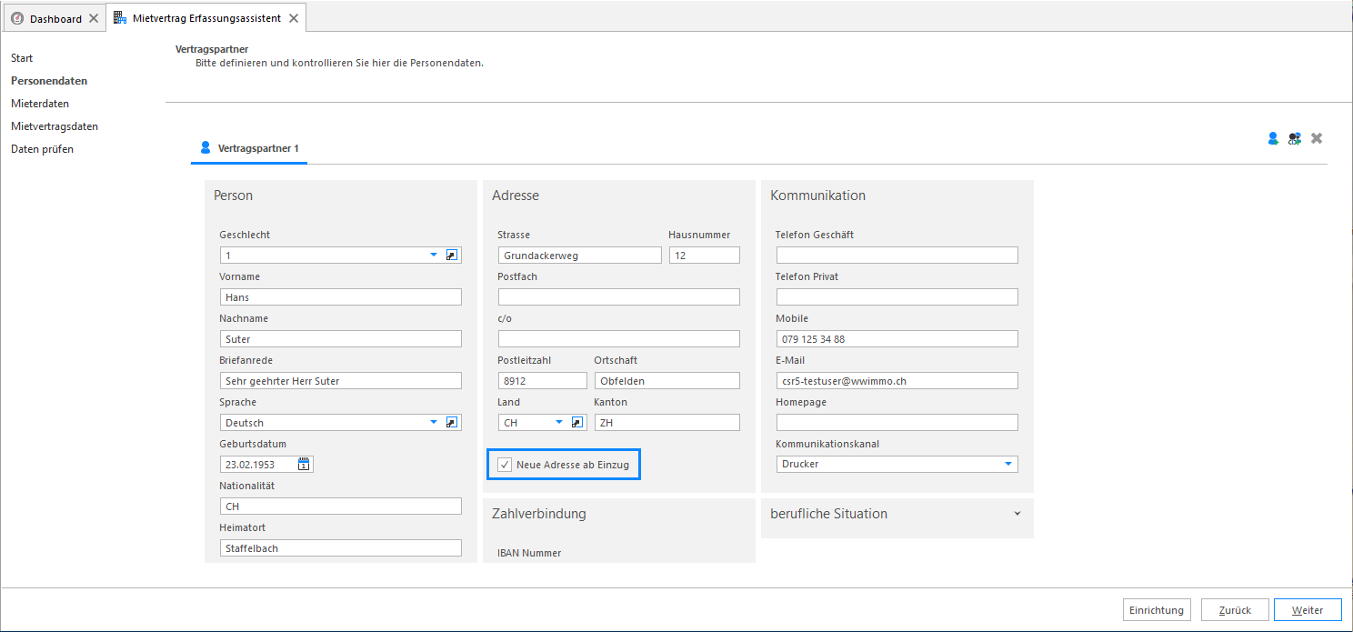
Task: Click the Weiter button
Action: tap(1308, 610)
